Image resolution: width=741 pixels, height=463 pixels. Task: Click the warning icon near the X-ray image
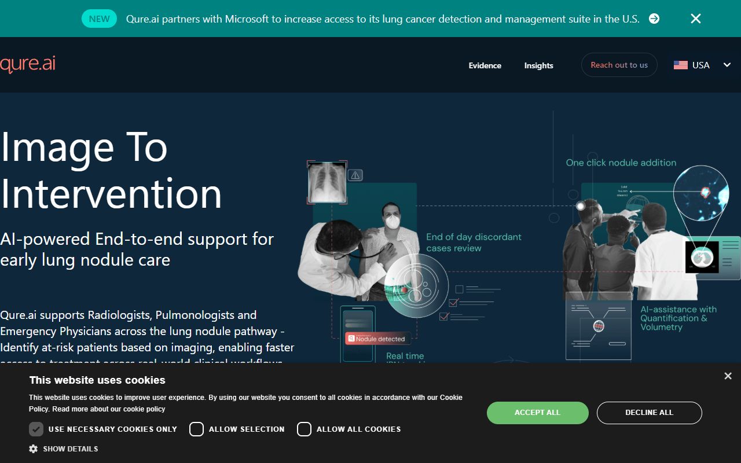pos(355,174)
